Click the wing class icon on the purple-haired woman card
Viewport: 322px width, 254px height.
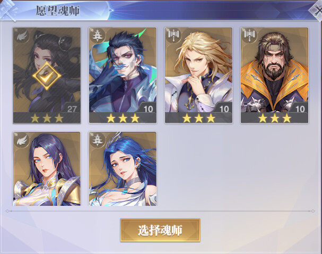pyautogui.click(x=22, y=140)
